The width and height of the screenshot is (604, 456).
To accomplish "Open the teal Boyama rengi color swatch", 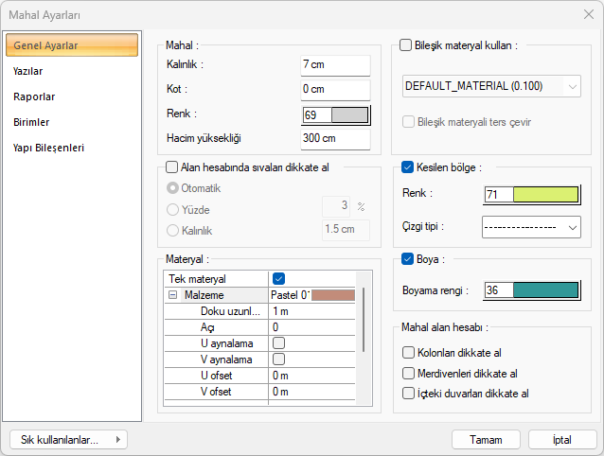I will click(x=545, y=290).
